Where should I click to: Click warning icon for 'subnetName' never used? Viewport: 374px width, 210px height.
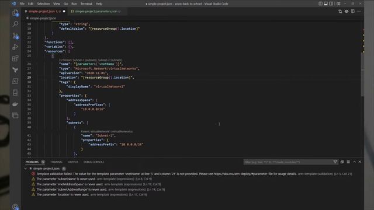[x=33, y=179]
